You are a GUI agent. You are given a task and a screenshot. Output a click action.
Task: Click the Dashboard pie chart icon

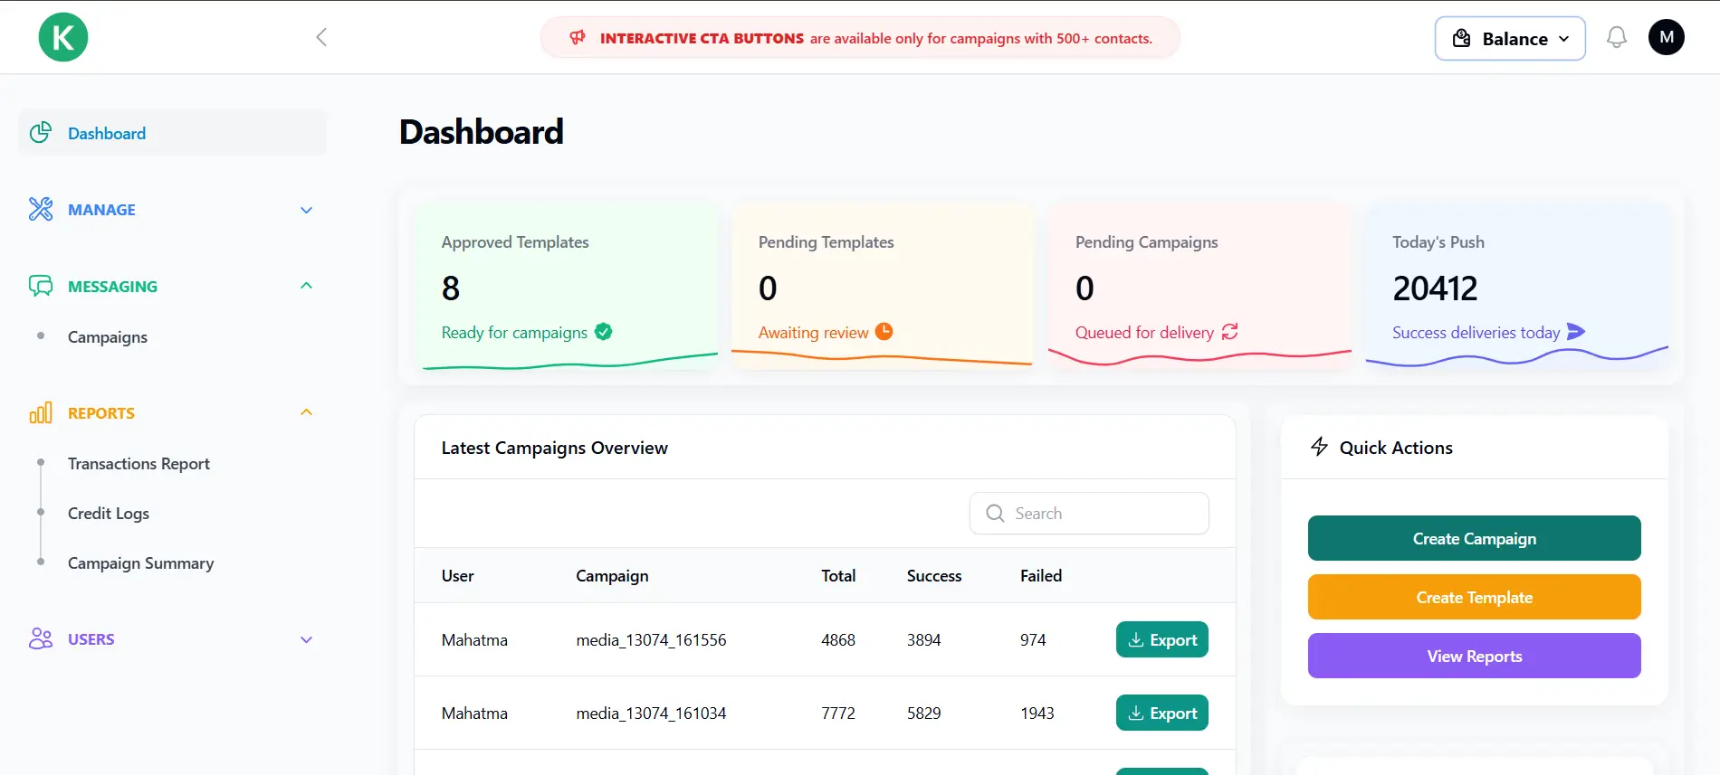[x=41, y=133]
